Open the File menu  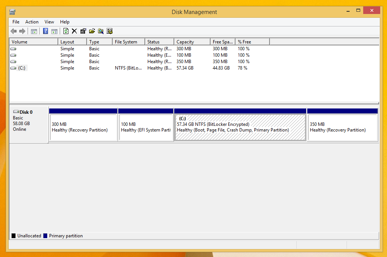pyautogui.click(x=16, y=22)
